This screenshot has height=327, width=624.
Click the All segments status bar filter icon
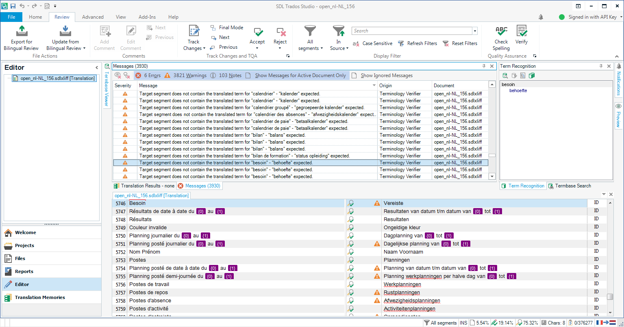[426, 323]
